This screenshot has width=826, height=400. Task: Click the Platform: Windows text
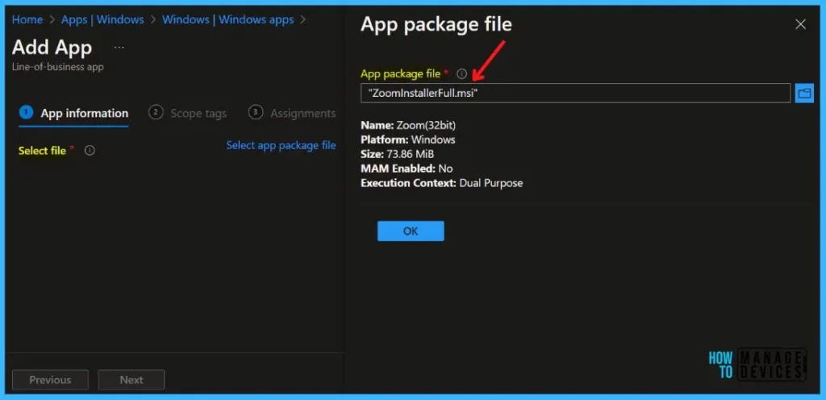(x=407, y=140)
